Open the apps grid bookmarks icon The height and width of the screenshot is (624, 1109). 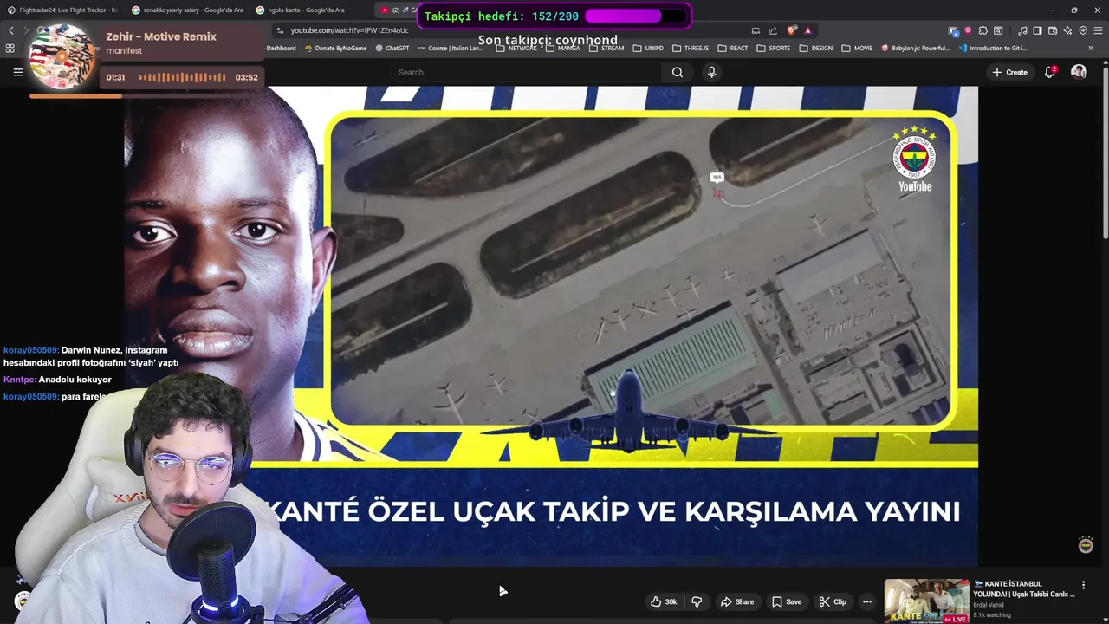(10, 49)
